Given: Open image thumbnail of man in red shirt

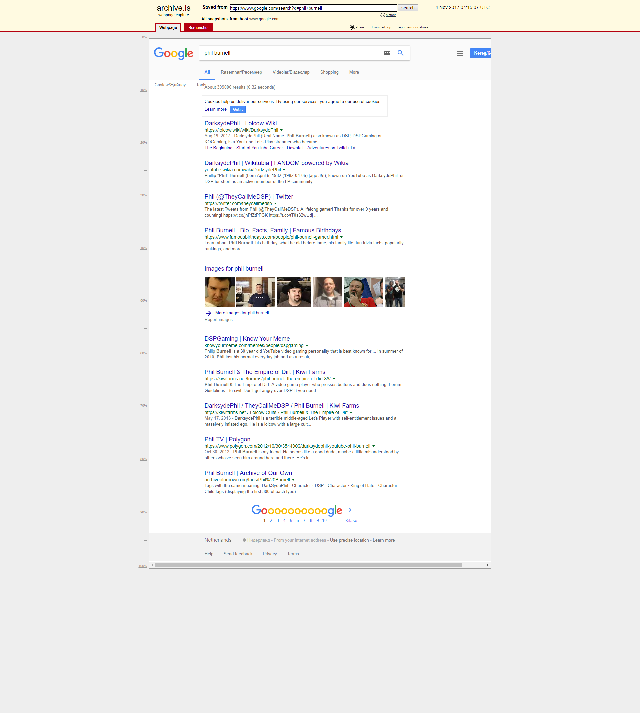Looking at the screenshot, I should pyautogui.click(x=363, y=293).
